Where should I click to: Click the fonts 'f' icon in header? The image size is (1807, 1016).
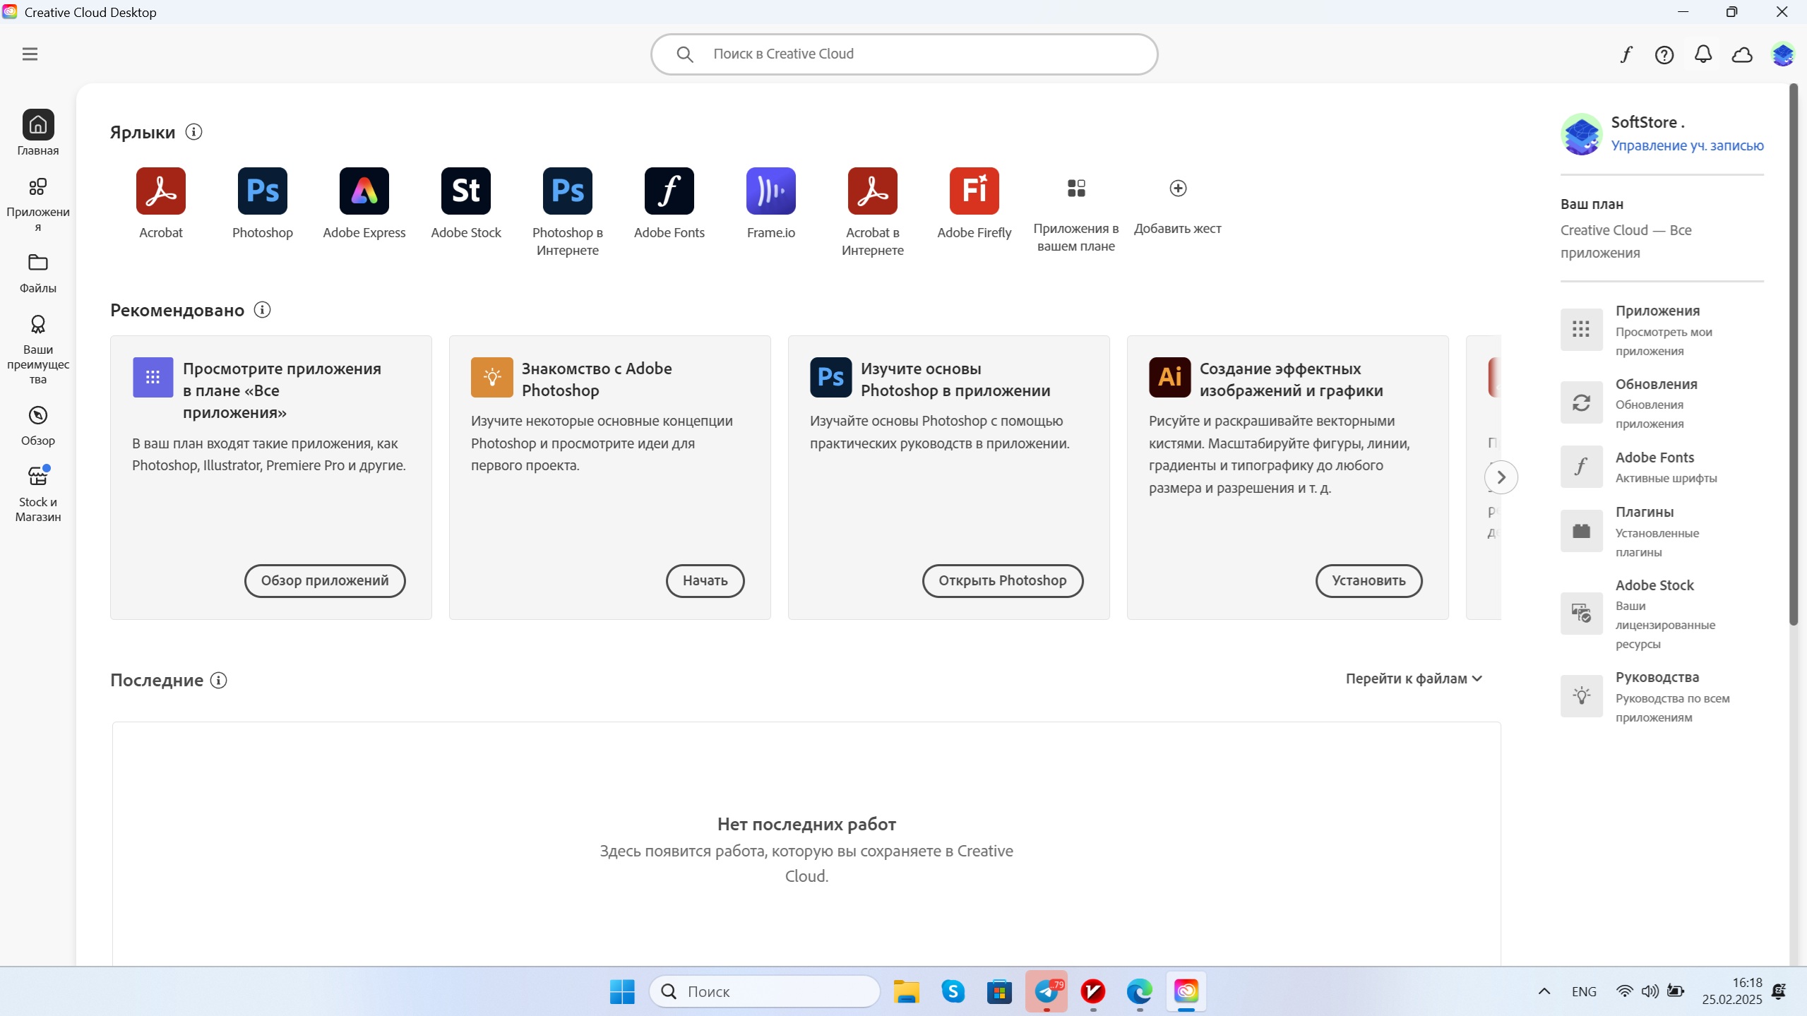pos(1626,54)
